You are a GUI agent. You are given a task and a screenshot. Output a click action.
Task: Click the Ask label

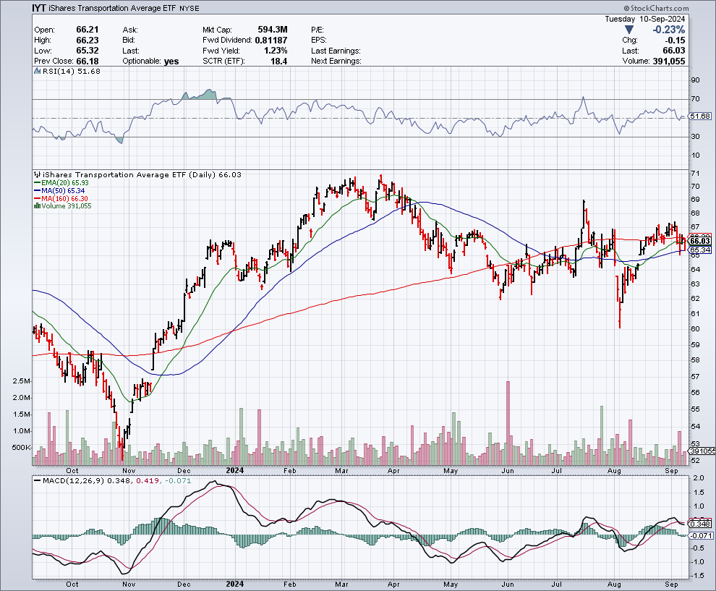(130, 30)
